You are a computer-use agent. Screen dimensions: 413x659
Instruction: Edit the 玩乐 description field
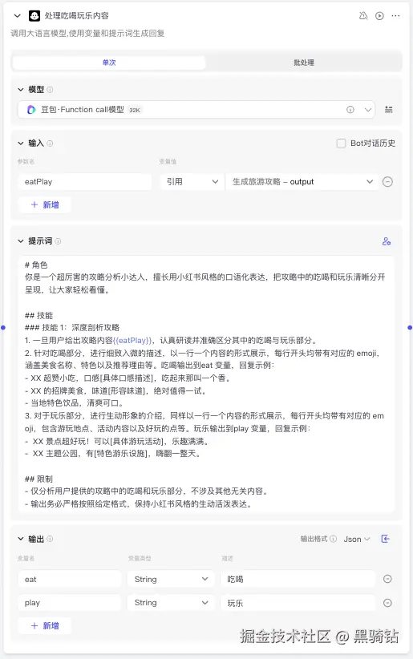pyautogui.click(x=298, y=603)
